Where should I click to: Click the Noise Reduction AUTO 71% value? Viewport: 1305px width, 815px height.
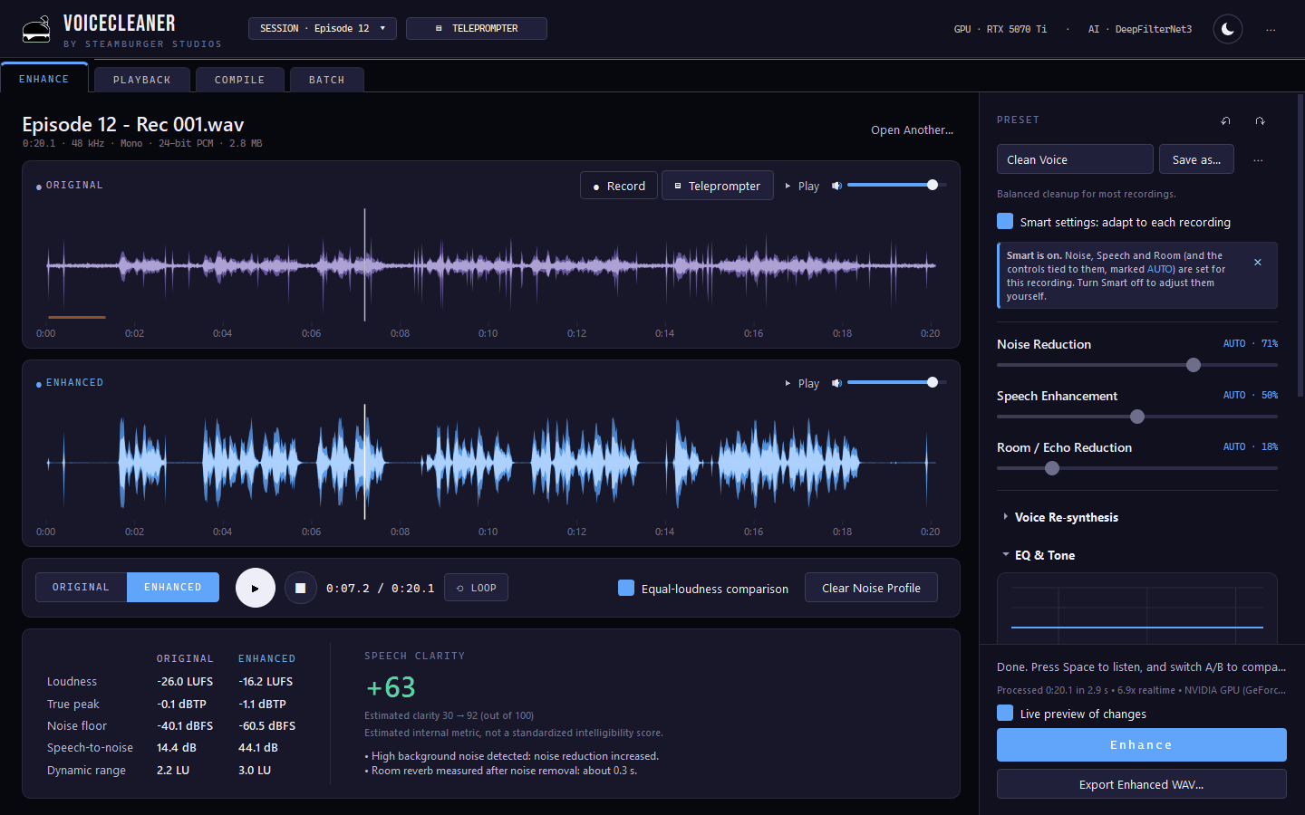point(1251,344)
